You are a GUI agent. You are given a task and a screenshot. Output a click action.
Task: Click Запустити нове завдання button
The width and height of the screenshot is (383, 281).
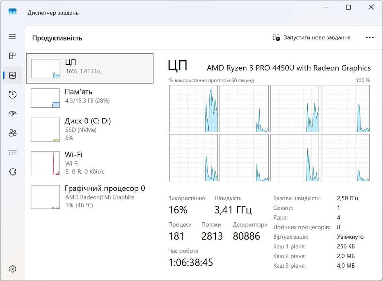point(312,37)
